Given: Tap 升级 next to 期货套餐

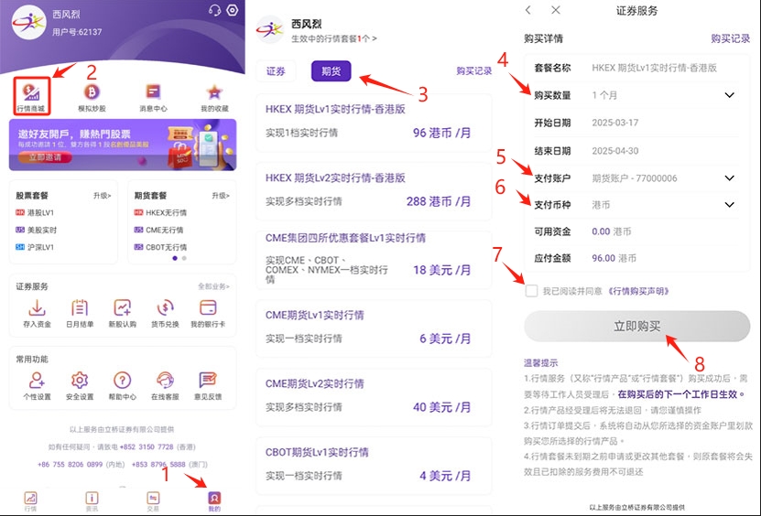Looking at the screenshot, I should point(221,196).
